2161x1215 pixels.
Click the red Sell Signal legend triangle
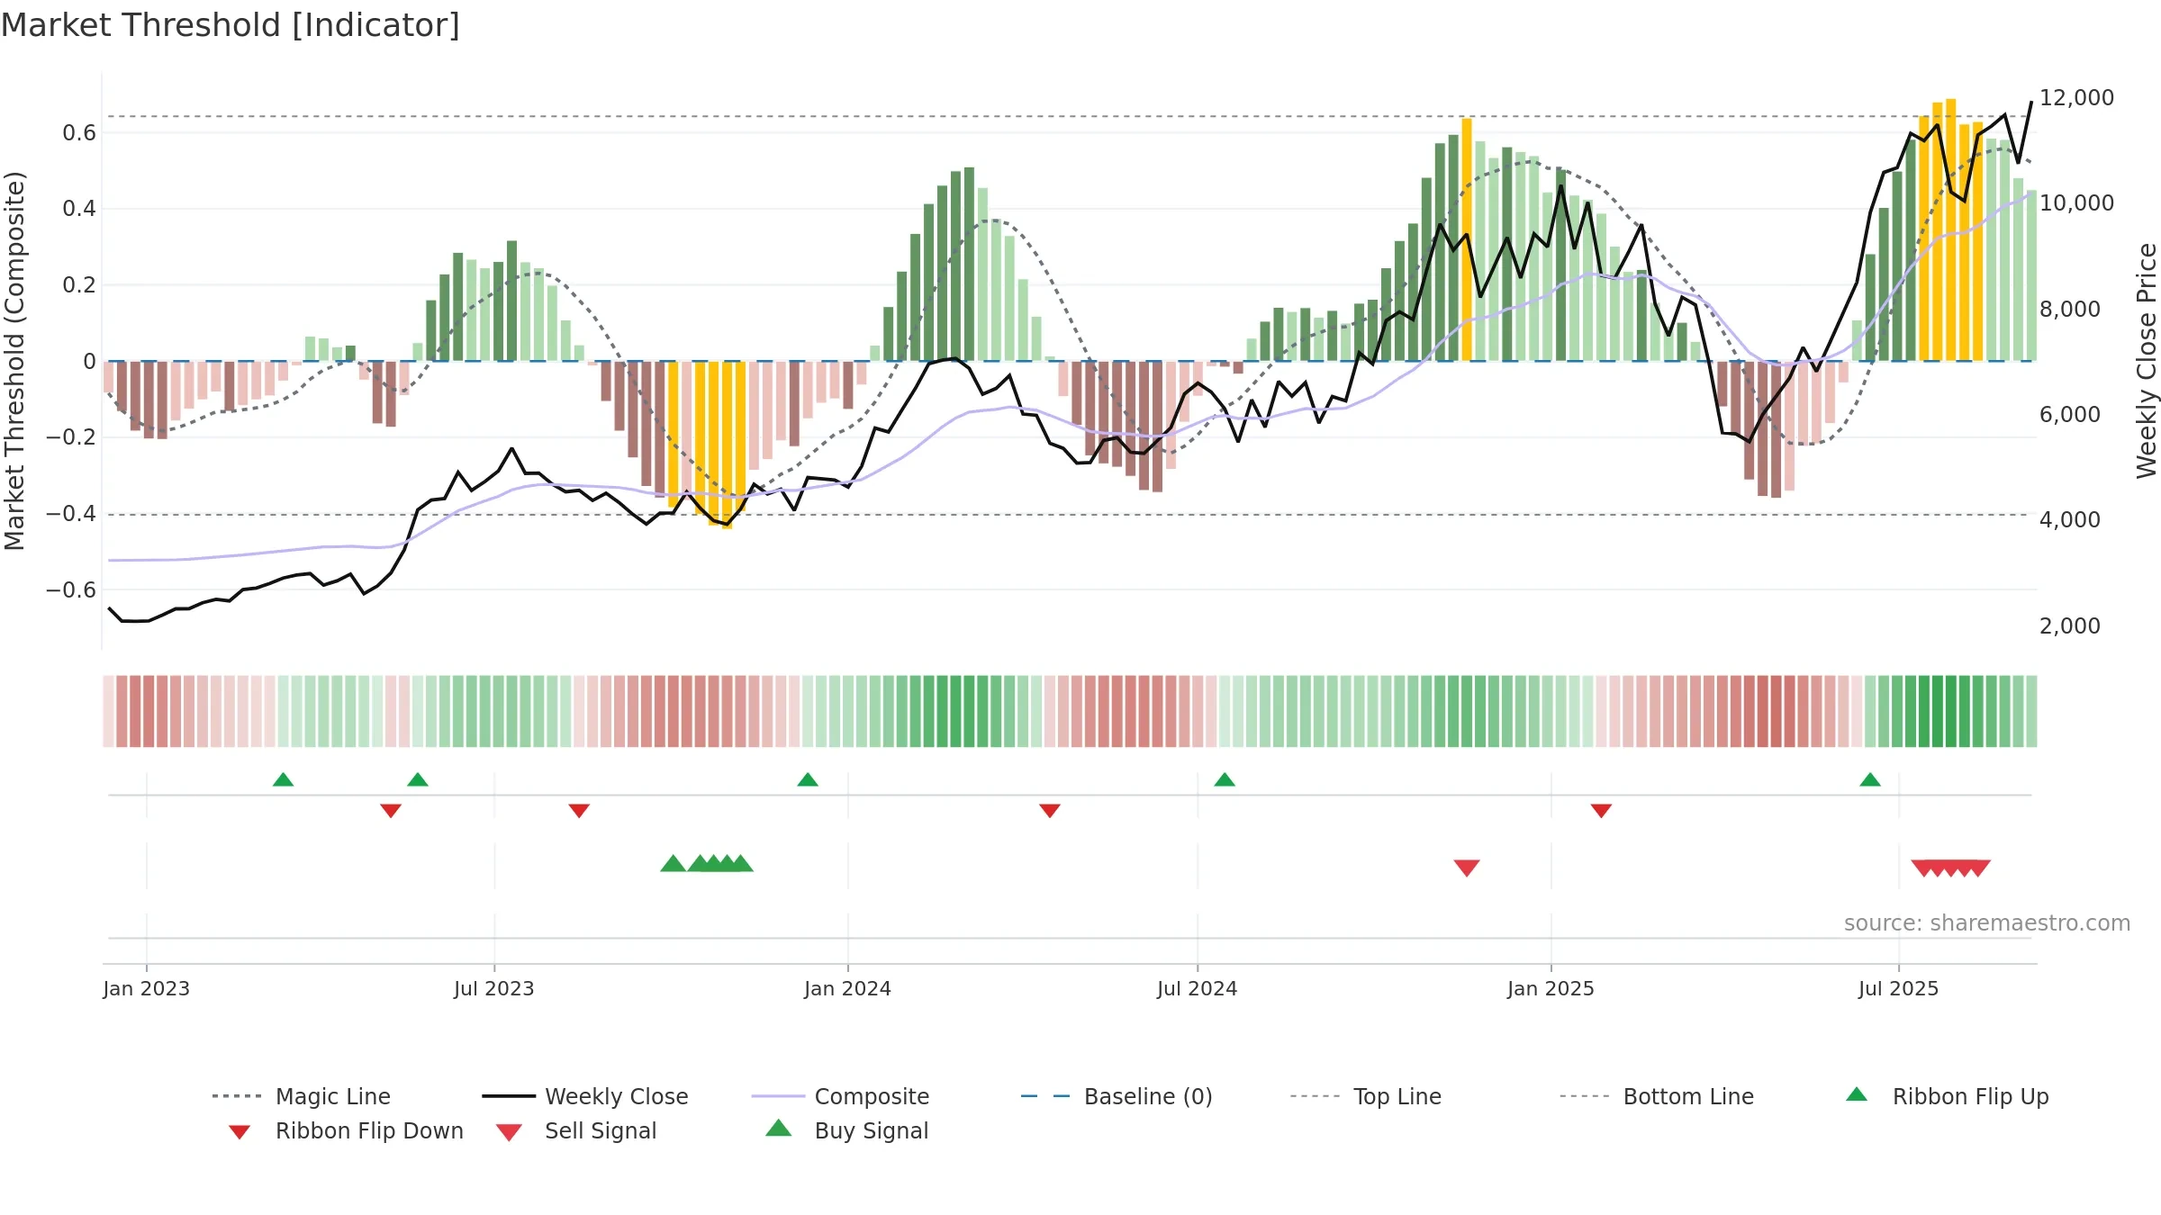click(x=509, y=1132)
